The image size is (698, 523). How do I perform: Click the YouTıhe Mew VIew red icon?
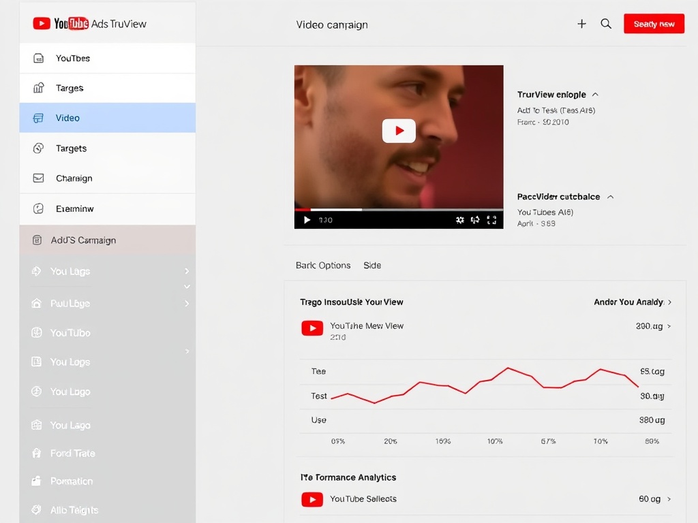tap(312, 328)
